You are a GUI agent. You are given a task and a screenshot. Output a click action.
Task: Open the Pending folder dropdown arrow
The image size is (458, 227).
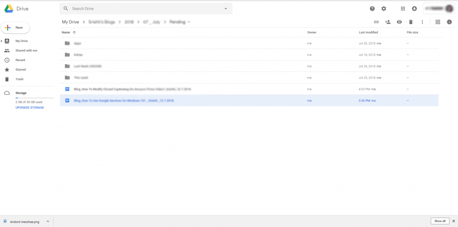tap(189, 22)
